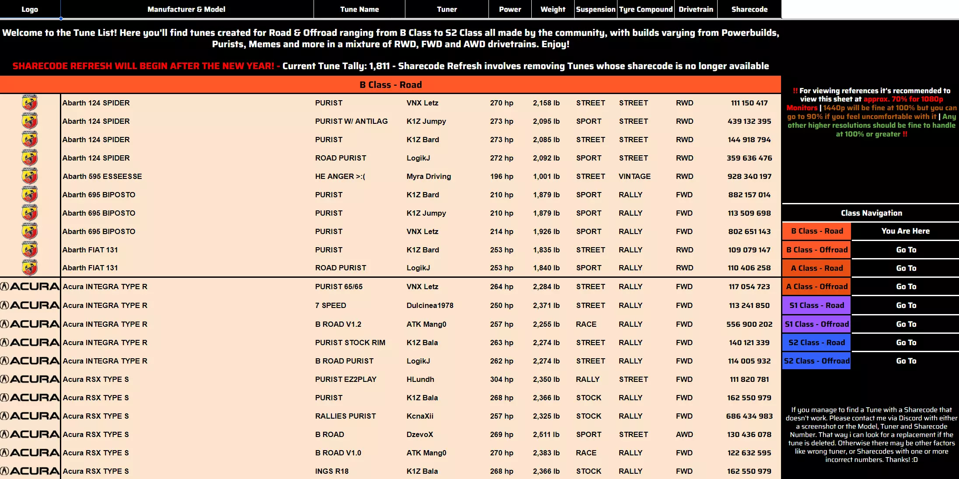Click the Acura logo beside the PURIST 65/65 Integra row
Screen dimensions: 959x479
(30, 287)
